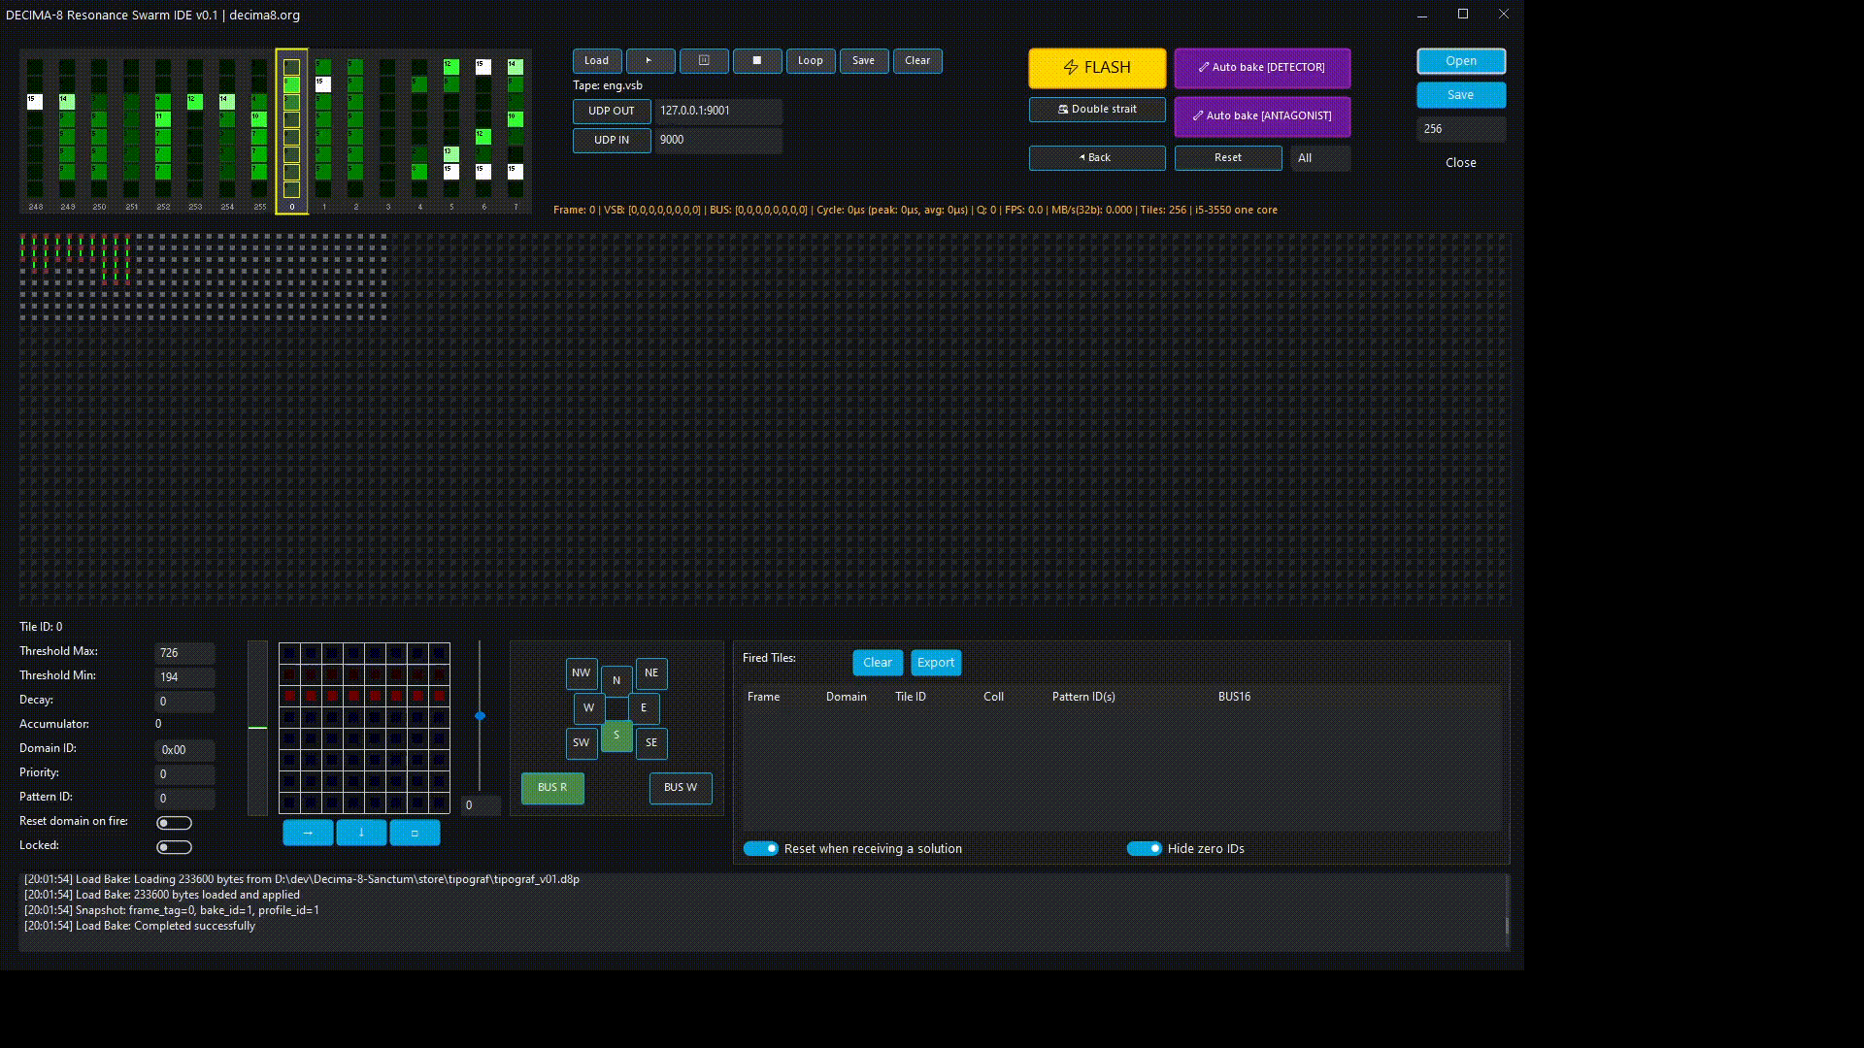Run Auto bake ANTAGONIST

coord(1262,115)
